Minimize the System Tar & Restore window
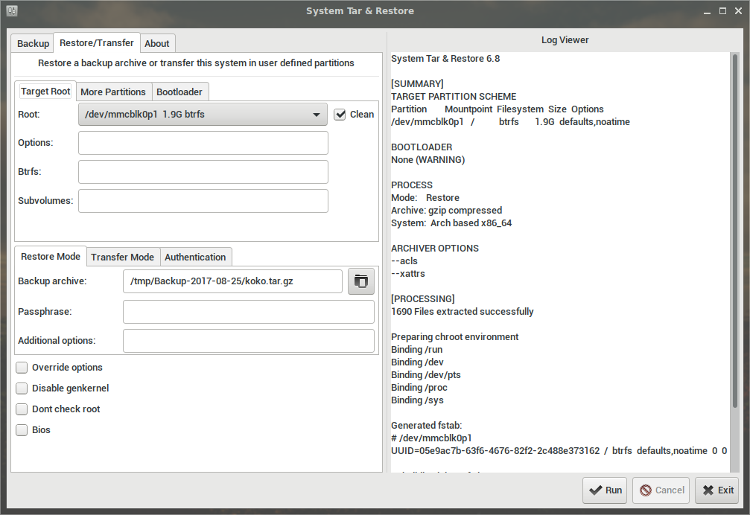750x515 pixels. click(707, 11)
